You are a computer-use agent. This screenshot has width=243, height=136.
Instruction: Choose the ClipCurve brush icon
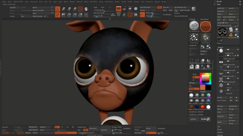point(203,61)
